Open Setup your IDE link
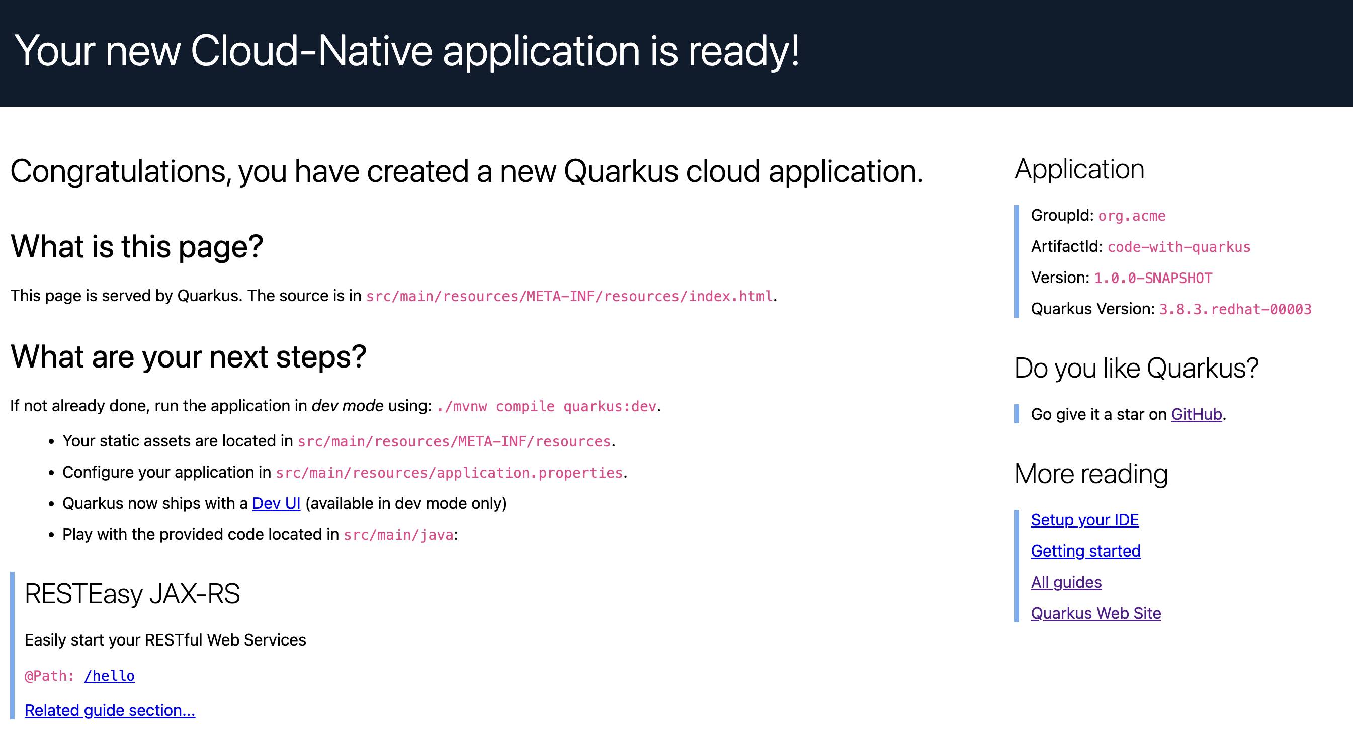 (x=1084, y=520)
